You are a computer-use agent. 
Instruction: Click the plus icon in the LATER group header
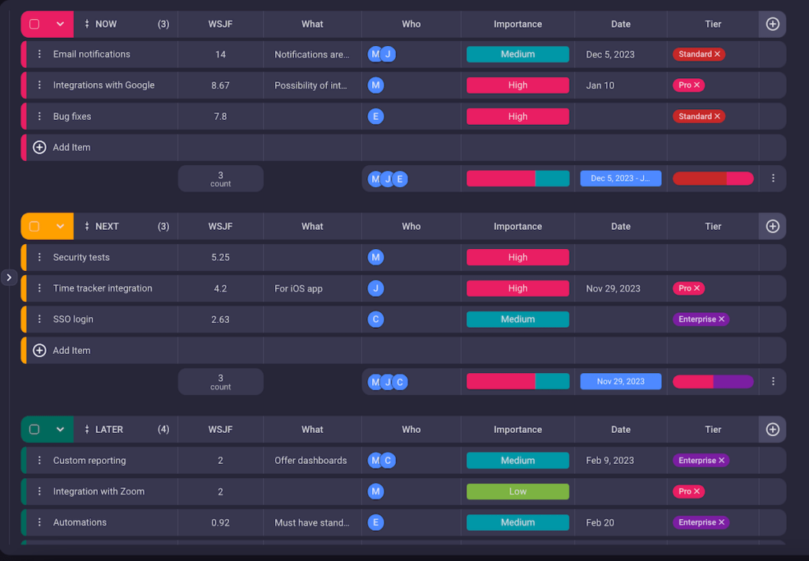772,429
